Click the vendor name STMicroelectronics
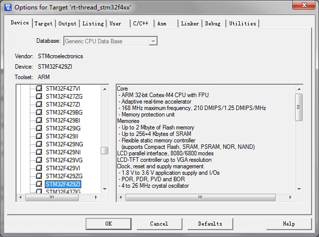 click(x=60, y=56)
